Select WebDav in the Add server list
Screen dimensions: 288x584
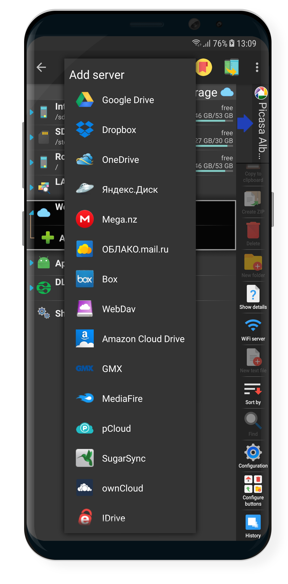pos(130,309)
